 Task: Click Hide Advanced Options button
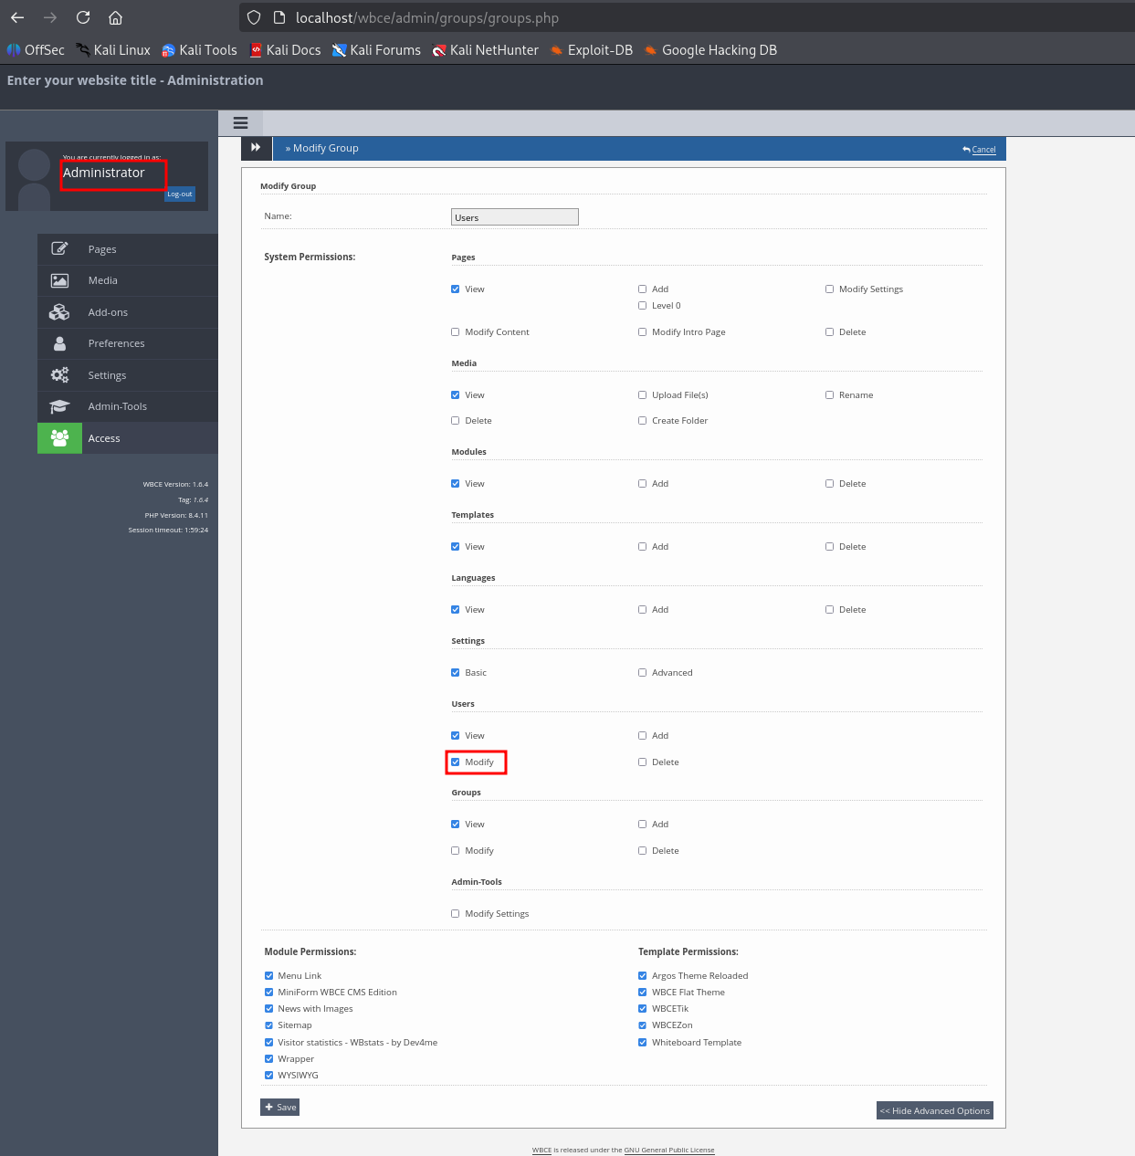click(935, 1110)
